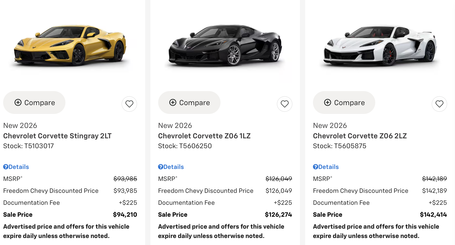Open the black Corvette Z06 photo

click(x=225, y=45)
